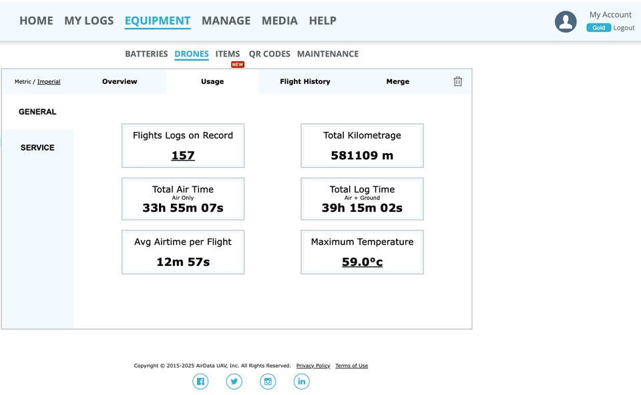Open the Merge tab
This screenshot has width=641, height=395.
point(397,81)
